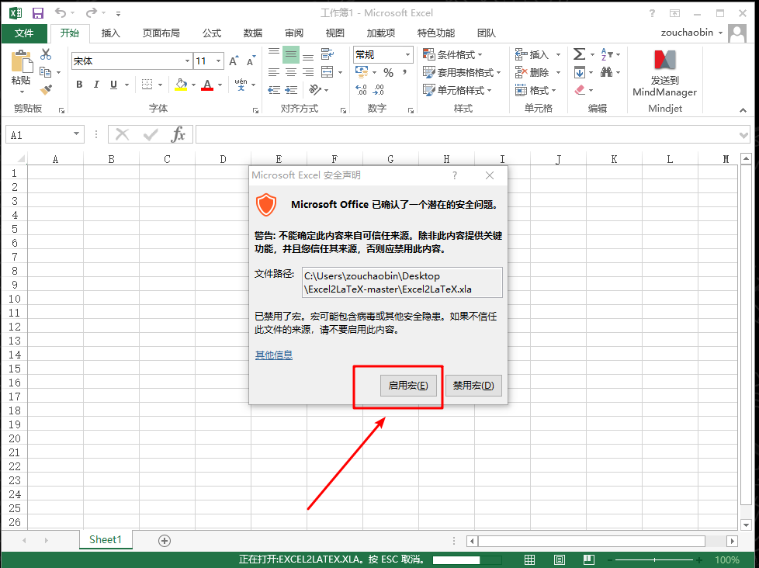Decrease font size with smaller A
This screenshot has height=568, width=759.
251,61
